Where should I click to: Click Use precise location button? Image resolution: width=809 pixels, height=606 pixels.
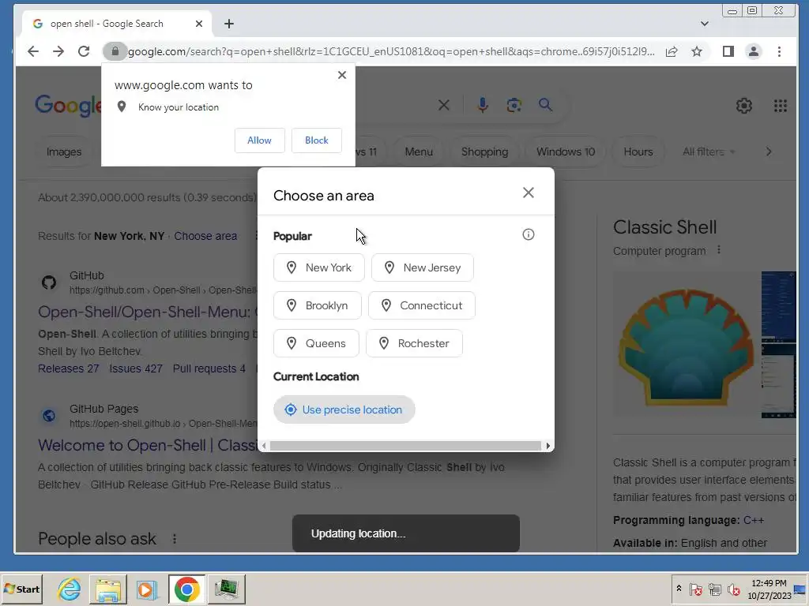pos(344,410)
